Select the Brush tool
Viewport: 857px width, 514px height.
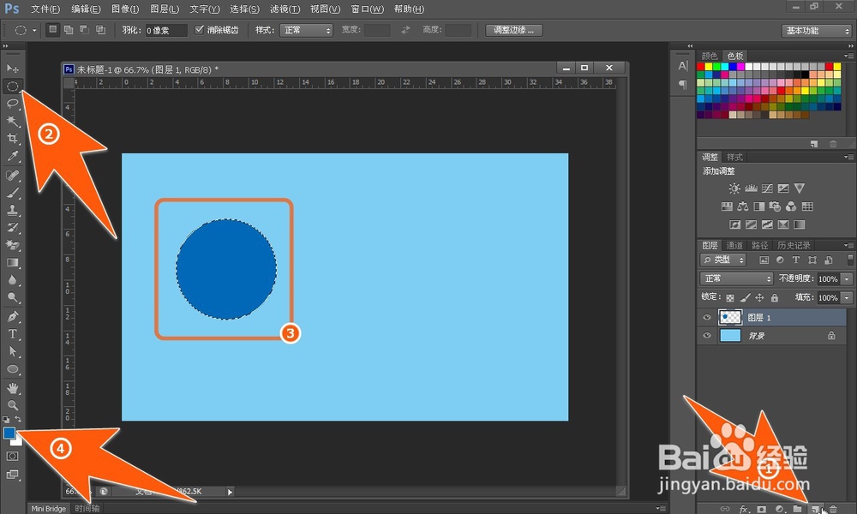pyautogui.click(x=13, y=192)
